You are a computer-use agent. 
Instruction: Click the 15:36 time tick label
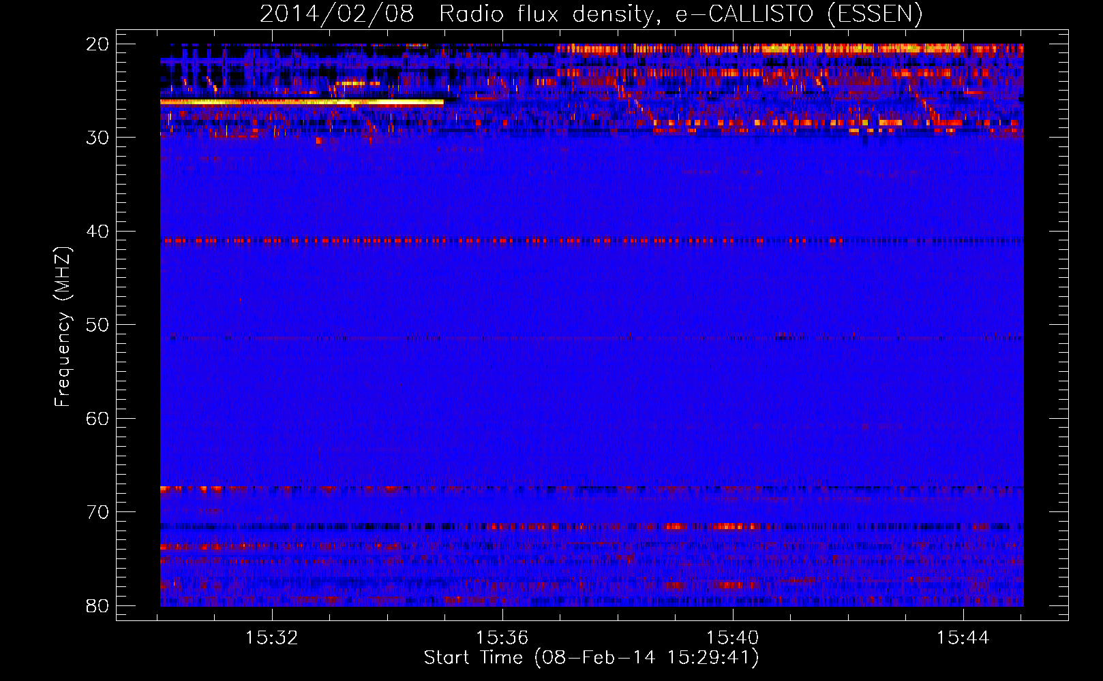tap(502, 638)
